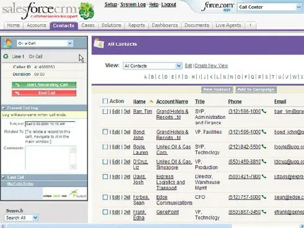This screenshot has width=304, height=228.
Task: Click phone dial icon next to Barr, Tim's number
Action: point(264,112)
